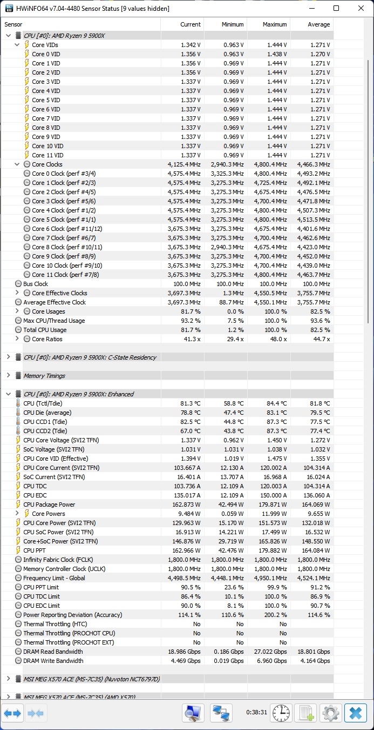Image resolution: width=374 pixels, height=730 pixels.
Task: Open the monitor with magnifier icon
Action: coord(193,713)
